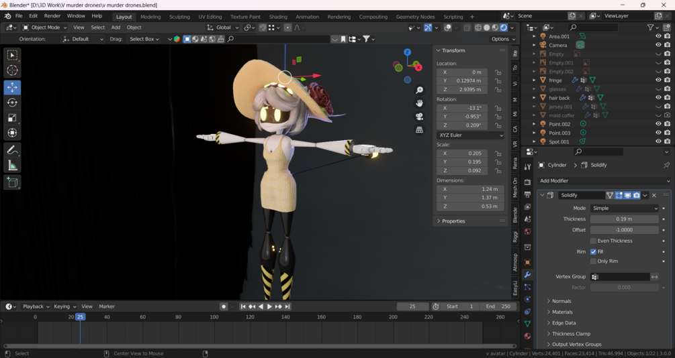Switch to the Geometry Nodes workspace tab
Screen dimensions: 675x358
[x=415, y=17]
